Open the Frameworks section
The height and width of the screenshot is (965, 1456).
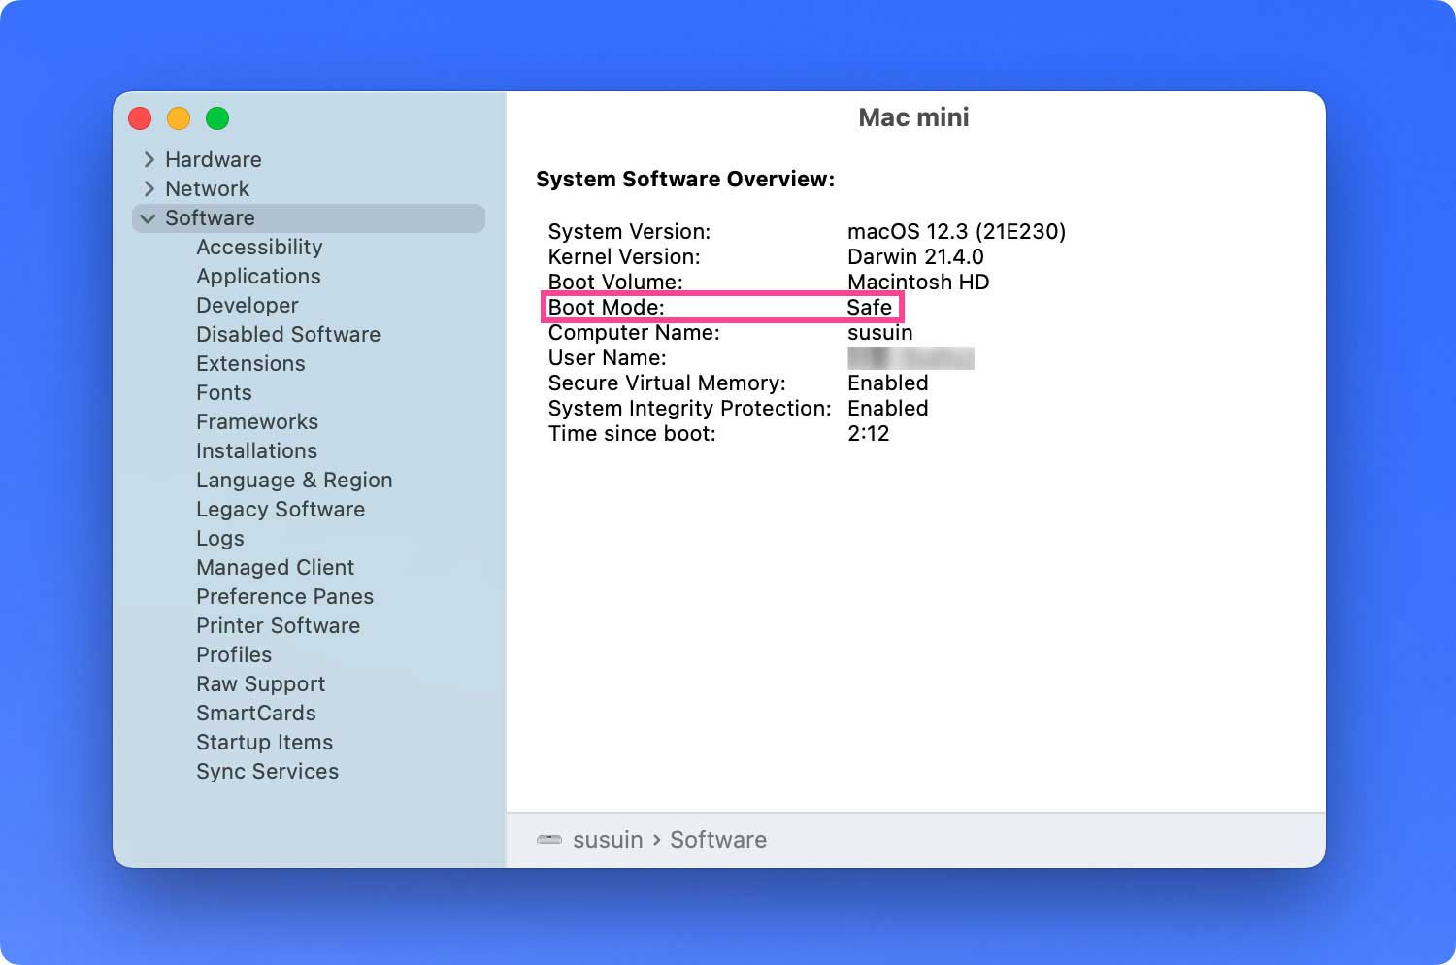coord(257,422)
